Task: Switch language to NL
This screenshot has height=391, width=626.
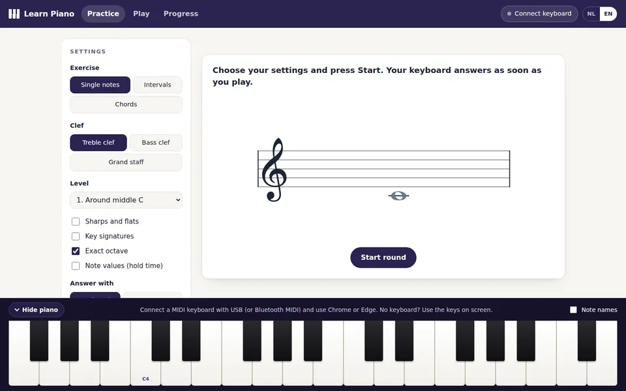Action: (591, 14)
